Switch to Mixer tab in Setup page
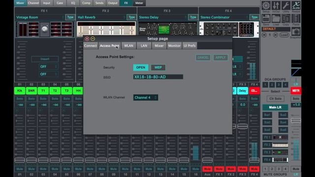This screenshot has height=177, width=315. click(159, 46)
